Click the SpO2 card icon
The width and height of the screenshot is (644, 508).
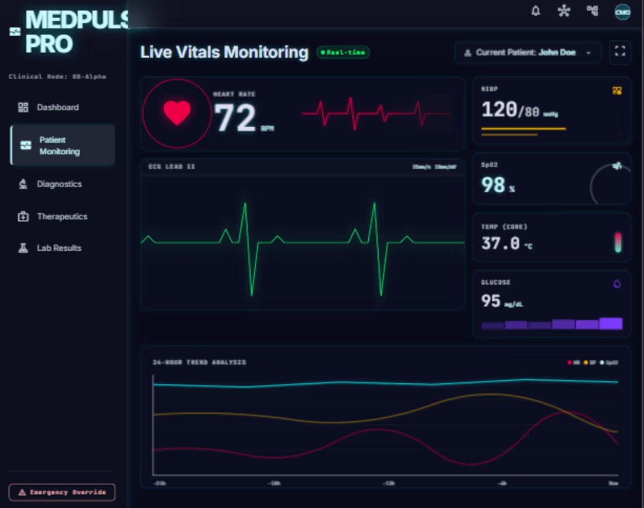616,166
